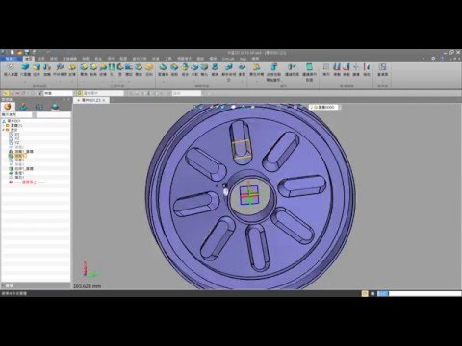Choose the Rib (筋) feature tool
The image size is (462, 346).
tap(120, 69)
